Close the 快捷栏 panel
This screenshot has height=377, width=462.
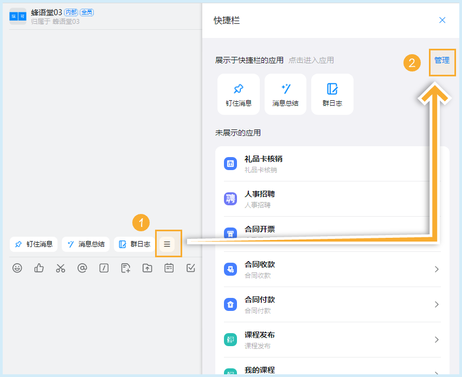pyautogui.click(x=442, y=20)
